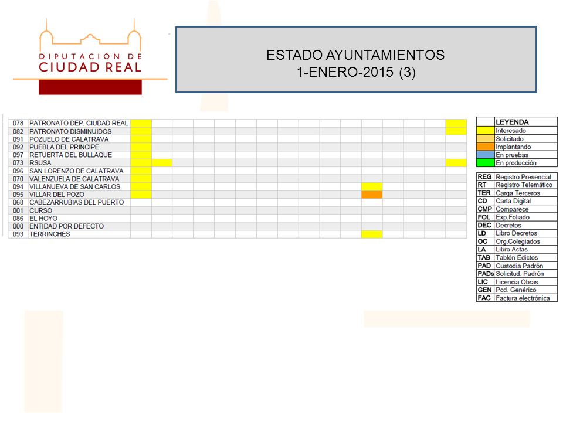The width and height of the screenshot is (563, 422).
Task: Click 'Tablón Edictos' in the legend
Action: (x=517, y=258)
